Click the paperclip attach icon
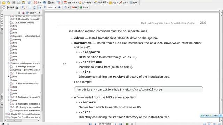 [29, 2]
